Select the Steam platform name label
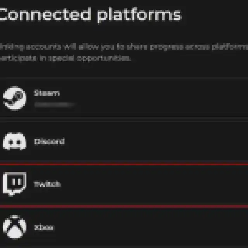The height and width of the screenshot is (248, 248). pyautogui.click(x=47, y=93)
